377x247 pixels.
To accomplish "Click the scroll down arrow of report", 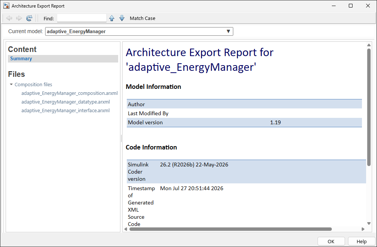I will coord(369,223).
